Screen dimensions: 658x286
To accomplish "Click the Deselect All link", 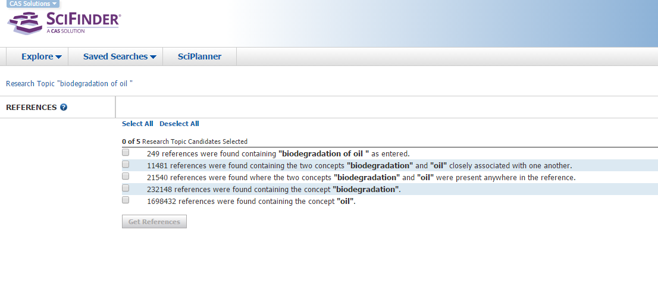I will (x=179, y=124).
